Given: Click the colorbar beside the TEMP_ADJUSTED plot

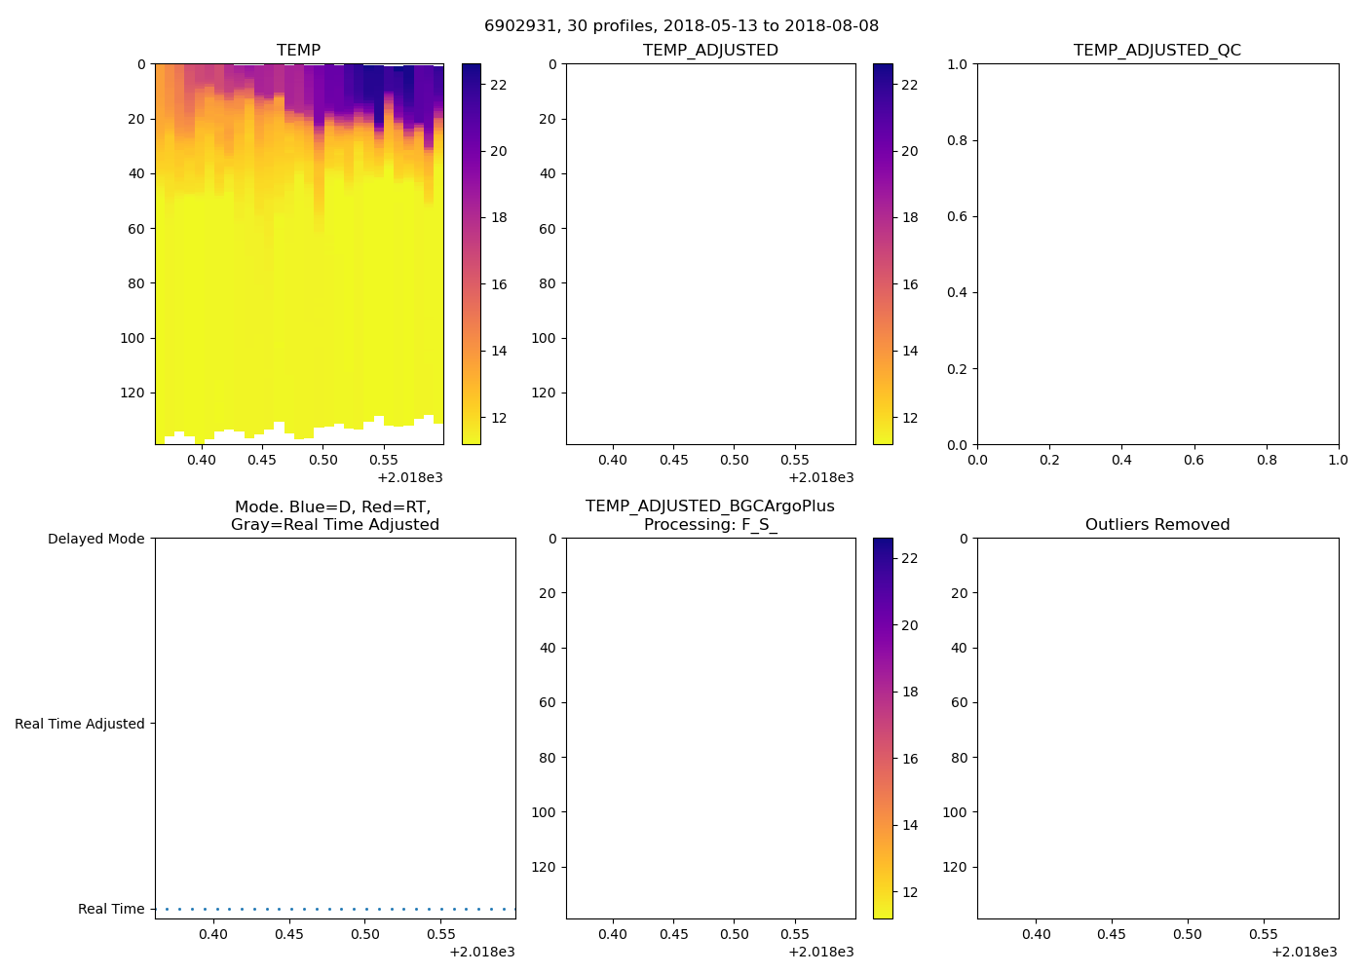Looking at the screenshot, I should pyautogui.click(x=882, y=253).
